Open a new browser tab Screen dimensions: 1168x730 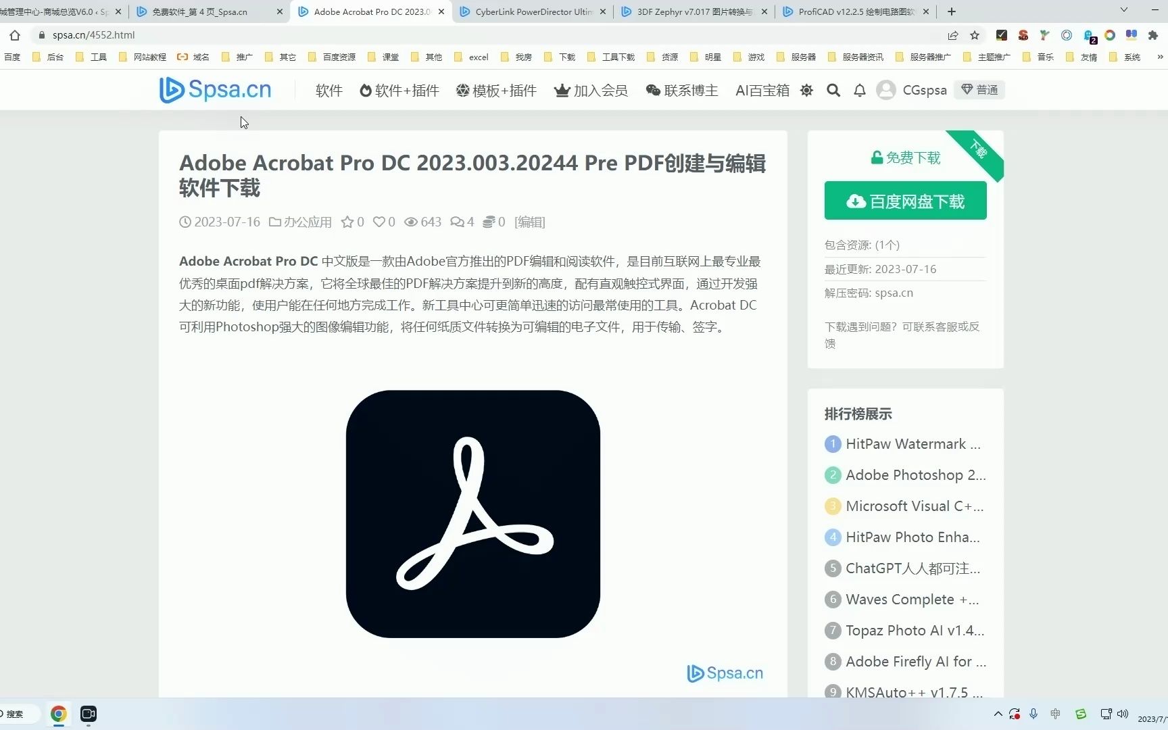point(952,11)
